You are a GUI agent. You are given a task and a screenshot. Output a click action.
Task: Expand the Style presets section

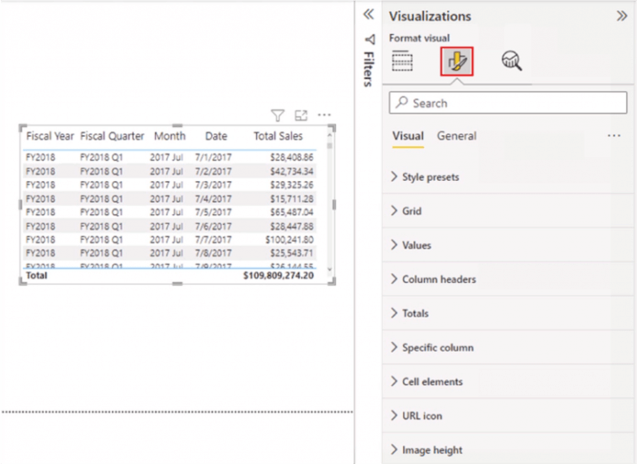(508, 177)
